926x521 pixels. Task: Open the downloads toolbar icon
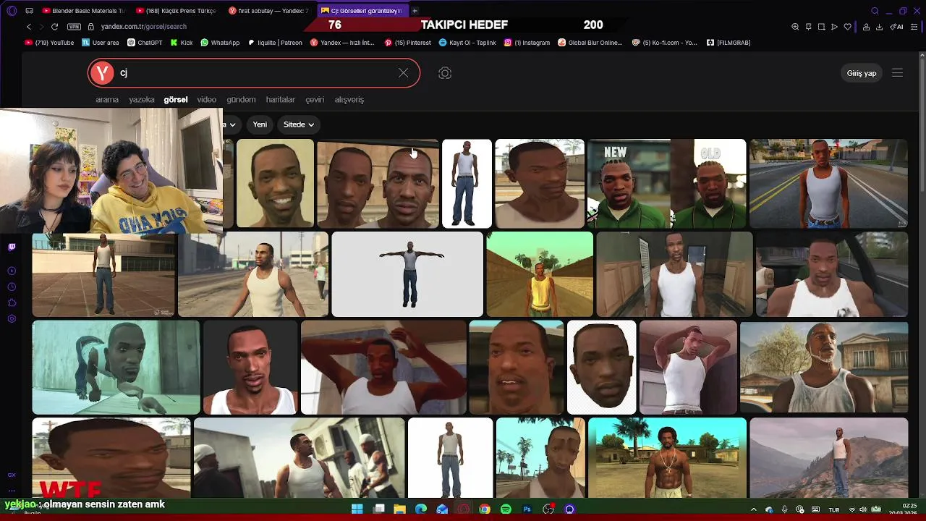[879, 27]
